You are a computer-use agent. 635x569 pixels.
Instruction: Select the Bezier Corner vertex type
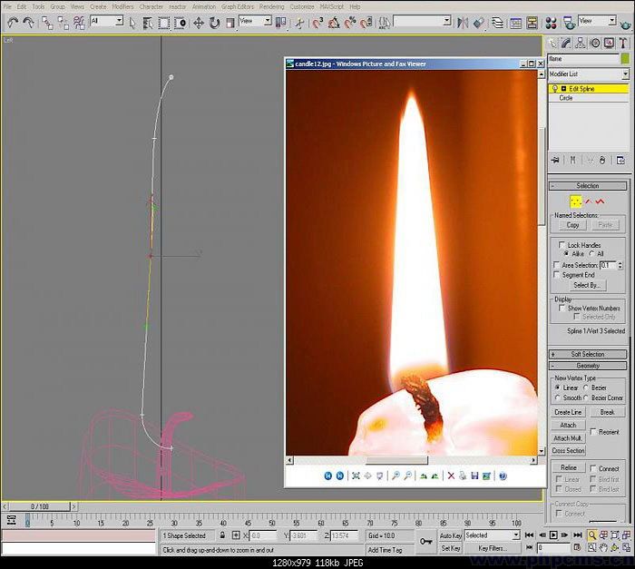pyautogui.click(x=586, y=397)
